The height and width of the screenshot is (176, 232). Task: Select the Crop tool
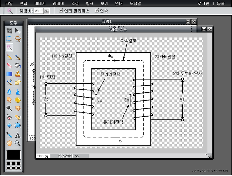(9, 31)
